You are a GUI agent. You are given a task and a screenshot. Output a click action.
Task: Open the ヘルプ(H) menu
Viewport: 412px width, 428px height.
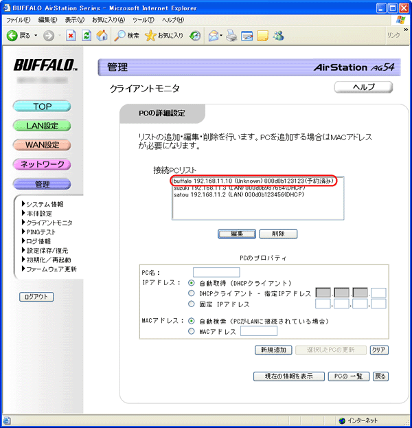(173, 20)
